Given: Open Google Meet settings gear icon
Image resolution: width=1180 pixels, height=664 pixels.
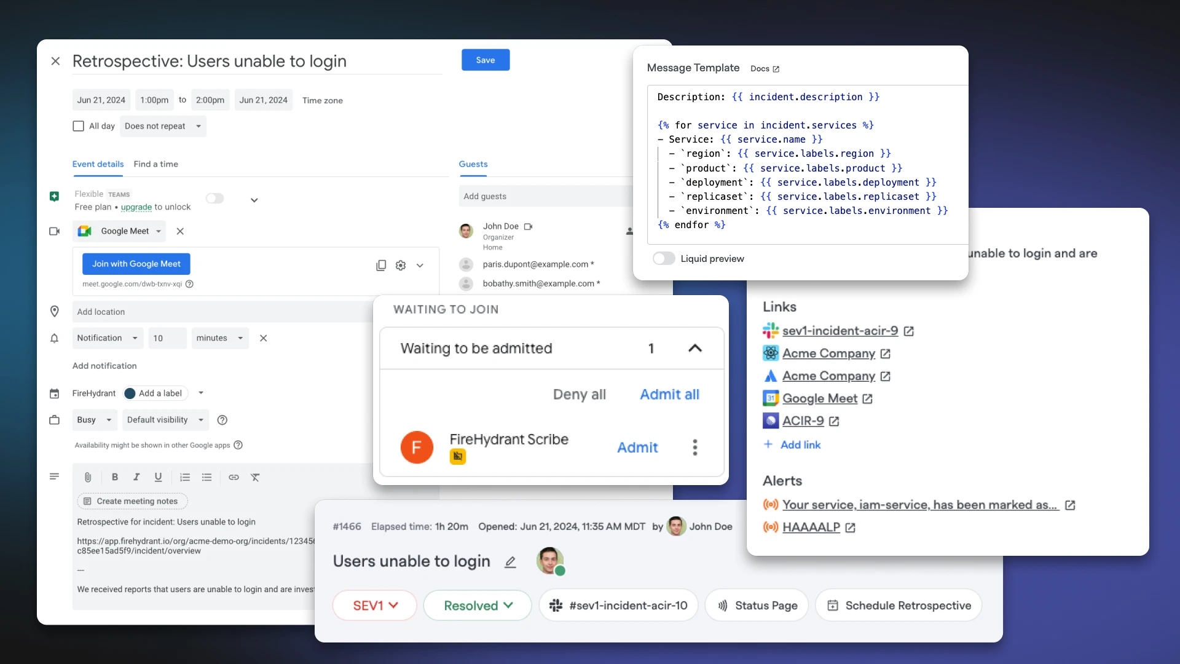Looking at the screenshot, I should click(401, 265).
